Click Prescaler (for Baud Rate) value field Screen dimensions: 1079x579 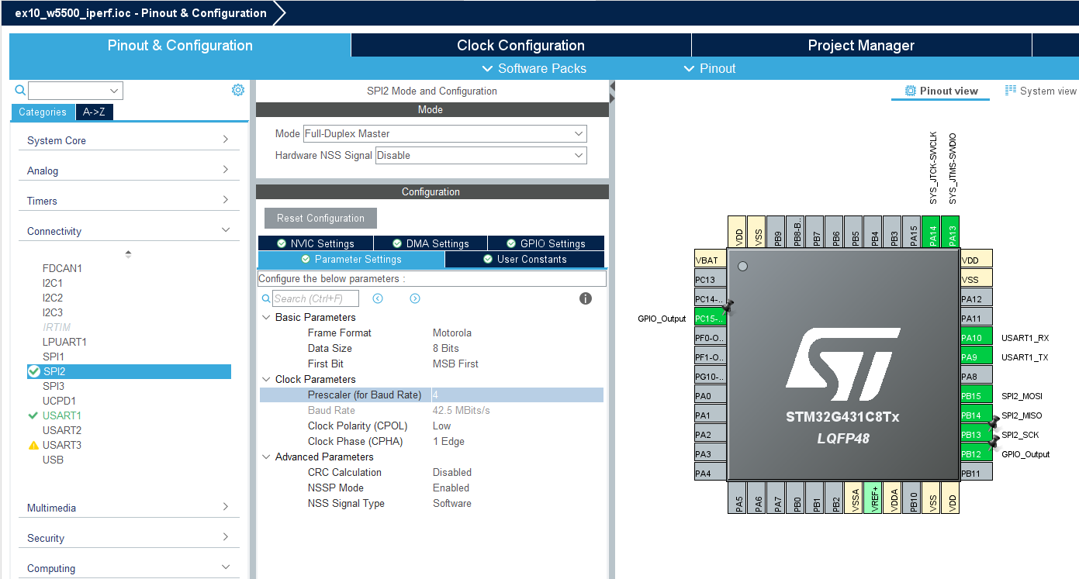pyautogui.click(x=517, y=395)
